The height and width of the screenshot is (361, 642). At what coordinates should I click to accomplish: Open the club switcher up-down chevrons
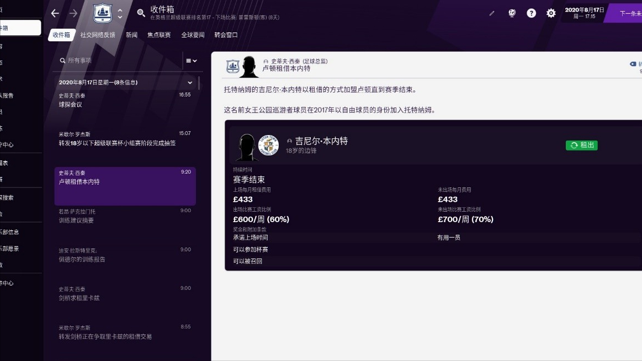(x=120, y=13)
